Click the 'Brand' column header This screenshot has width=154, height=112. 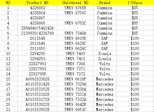click(105, 3)
